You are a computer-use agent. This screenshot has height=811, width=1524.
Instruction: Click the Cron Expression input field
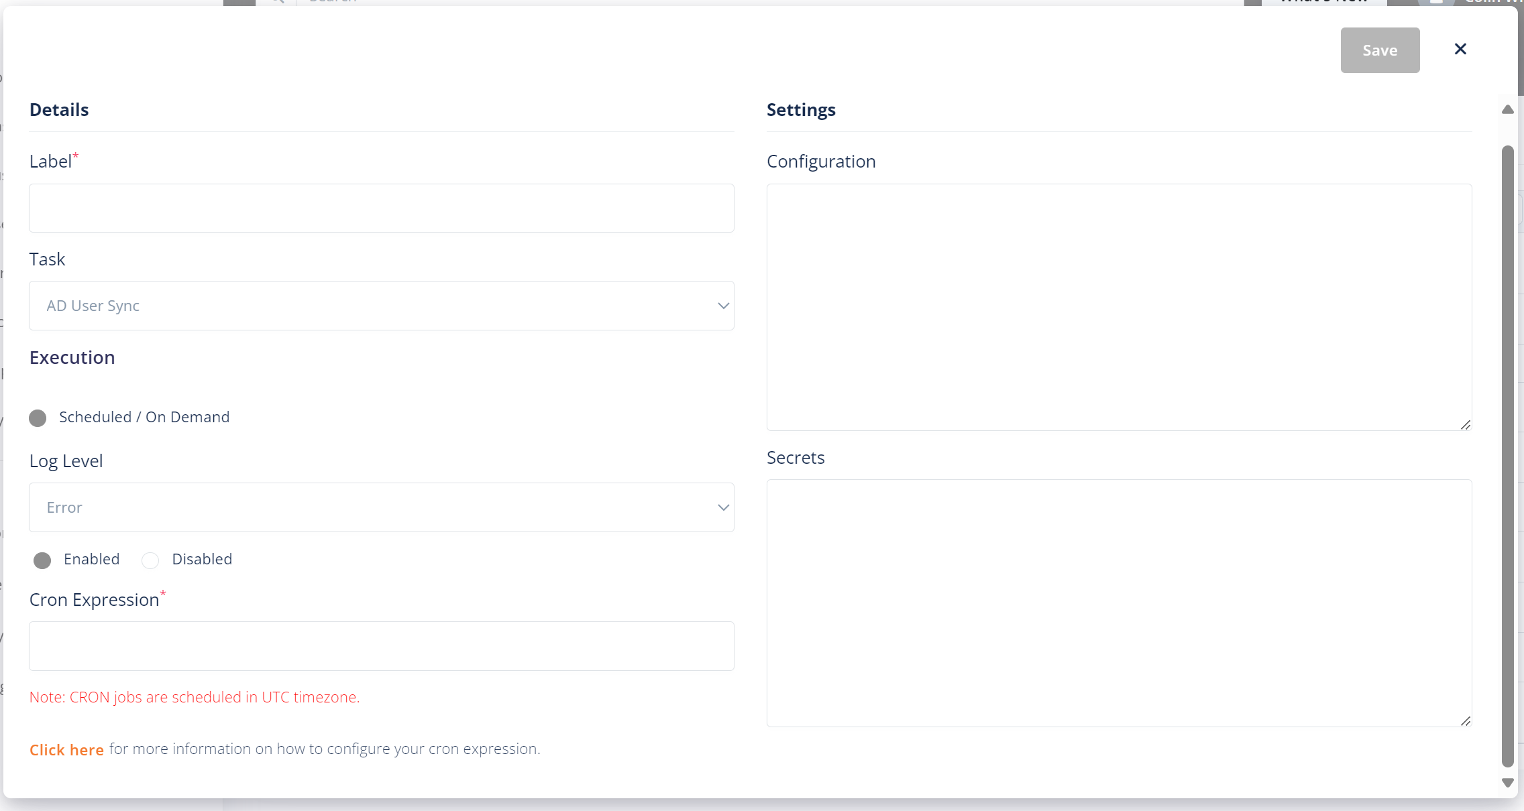coord(383,645)
